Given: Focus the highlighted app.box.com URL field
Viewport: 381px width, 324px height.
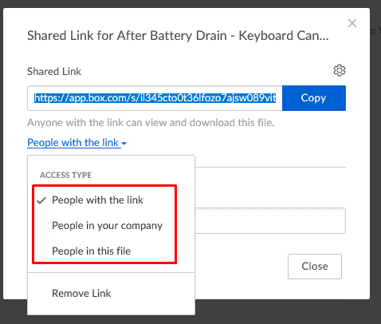Looking at the screenshot, I should pyautogui.click(x=155, y=98).
